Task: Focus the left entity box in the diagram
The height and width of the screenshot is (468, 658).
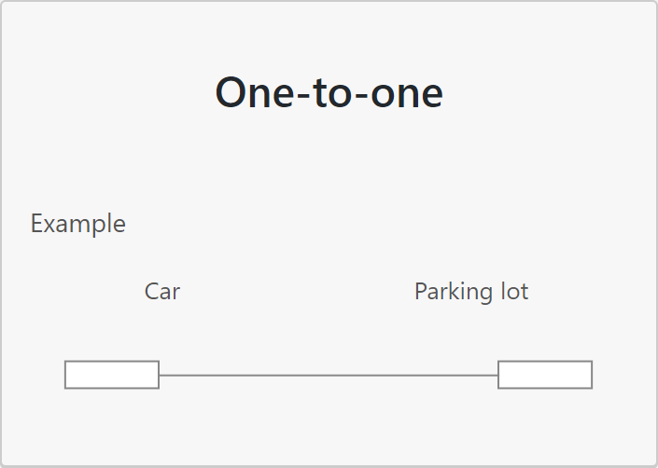Action: (112, 375)
